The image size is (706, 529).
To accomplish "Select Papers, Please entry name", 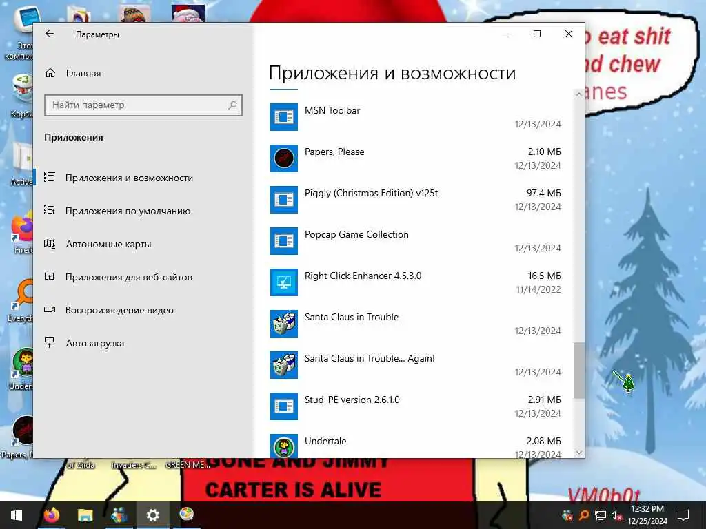I will click(x=334, y=152).
